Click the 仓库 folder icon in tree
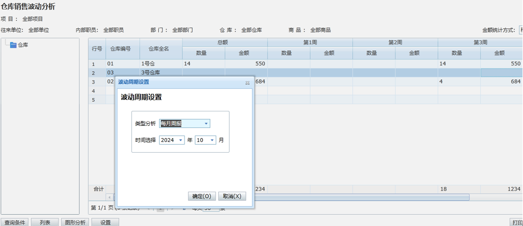The height and width of the screenshot is (226, 523). (x=13, y=45)
